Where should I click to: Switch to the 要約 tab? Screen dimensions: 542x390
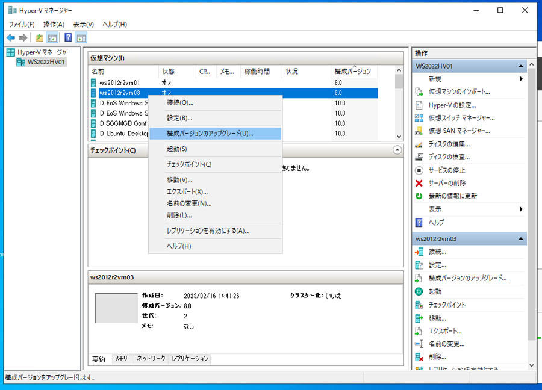click(99, 359)
